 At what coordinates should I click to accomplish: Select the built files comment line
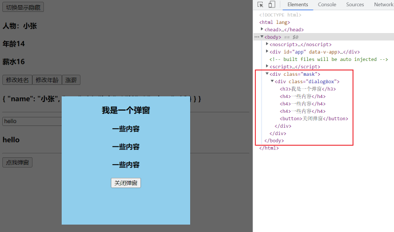pyautogui.click(x=329, y=59)
